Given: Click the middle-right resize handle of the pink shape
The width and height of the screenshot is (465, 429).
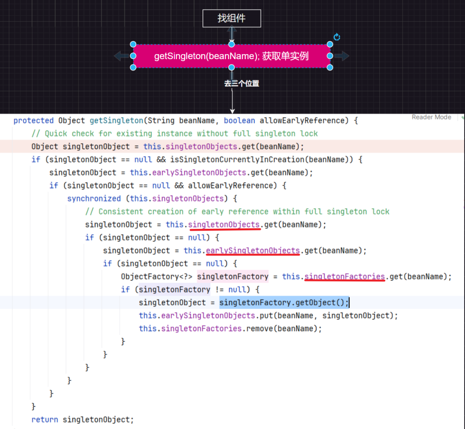Looking at the screenshot, I should tap(330, 56).
